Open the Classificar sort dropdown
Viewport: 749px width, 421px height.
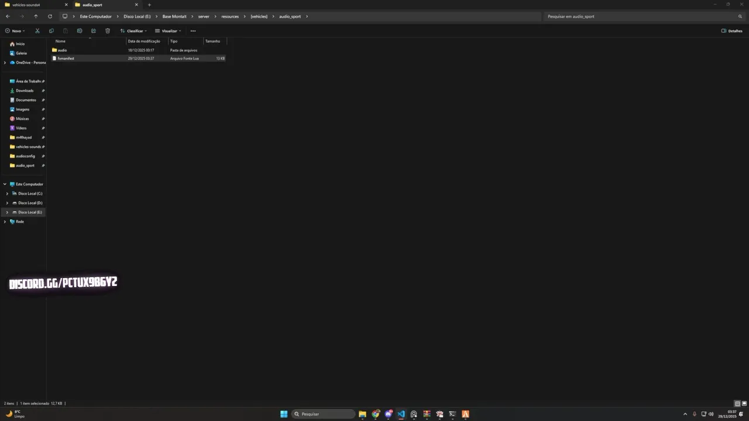[133, 31]
